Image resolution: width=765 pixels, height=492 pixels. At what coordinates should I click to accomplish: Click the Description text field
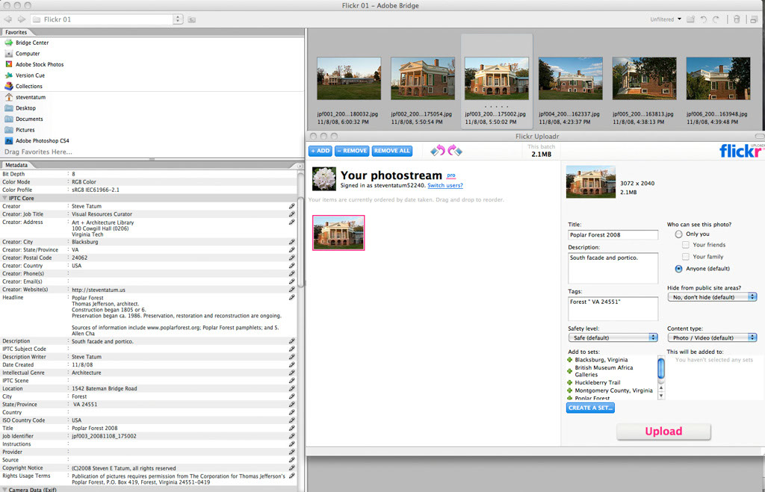click(613, 268)
